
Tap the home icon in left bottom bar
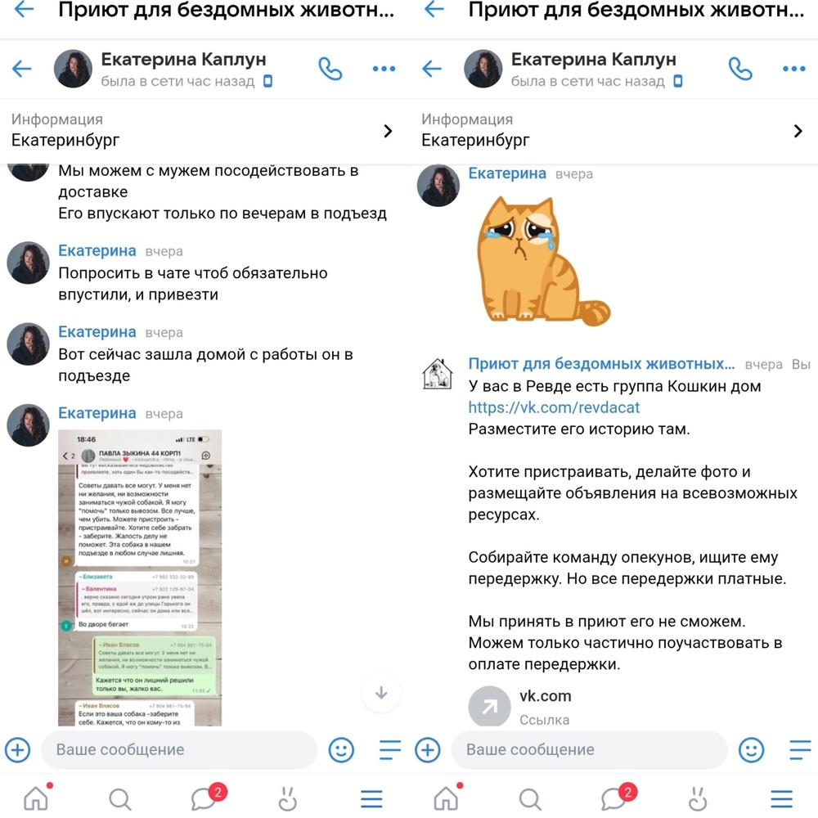point(36,798)
